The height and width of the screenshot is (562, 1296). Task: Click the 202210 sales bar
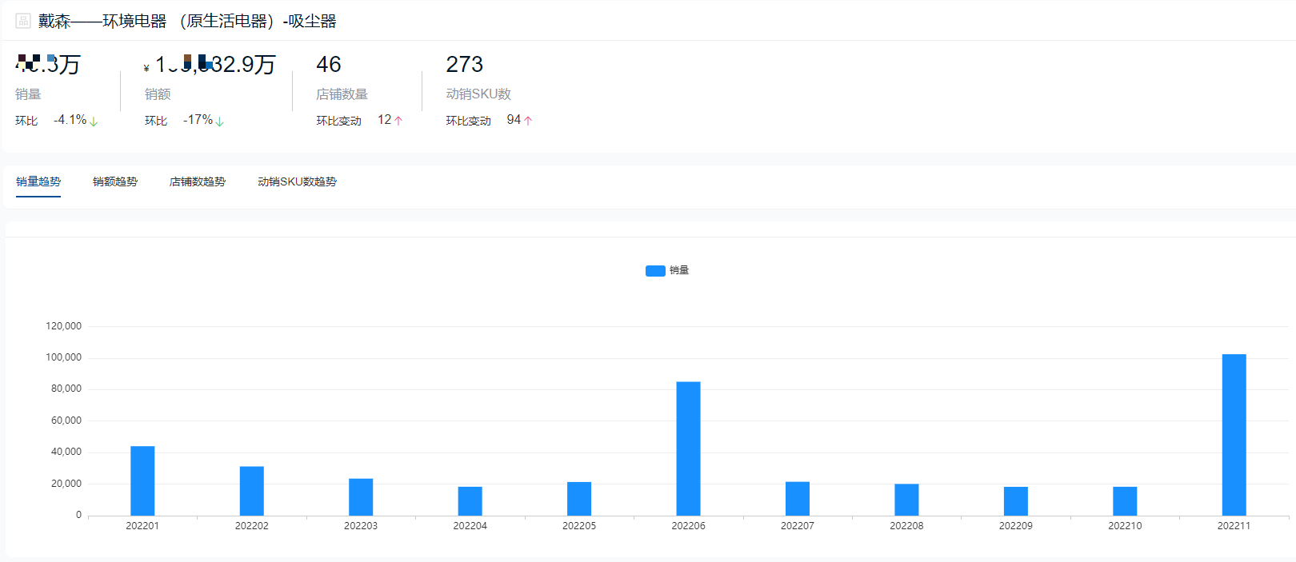coord(1125,500)
